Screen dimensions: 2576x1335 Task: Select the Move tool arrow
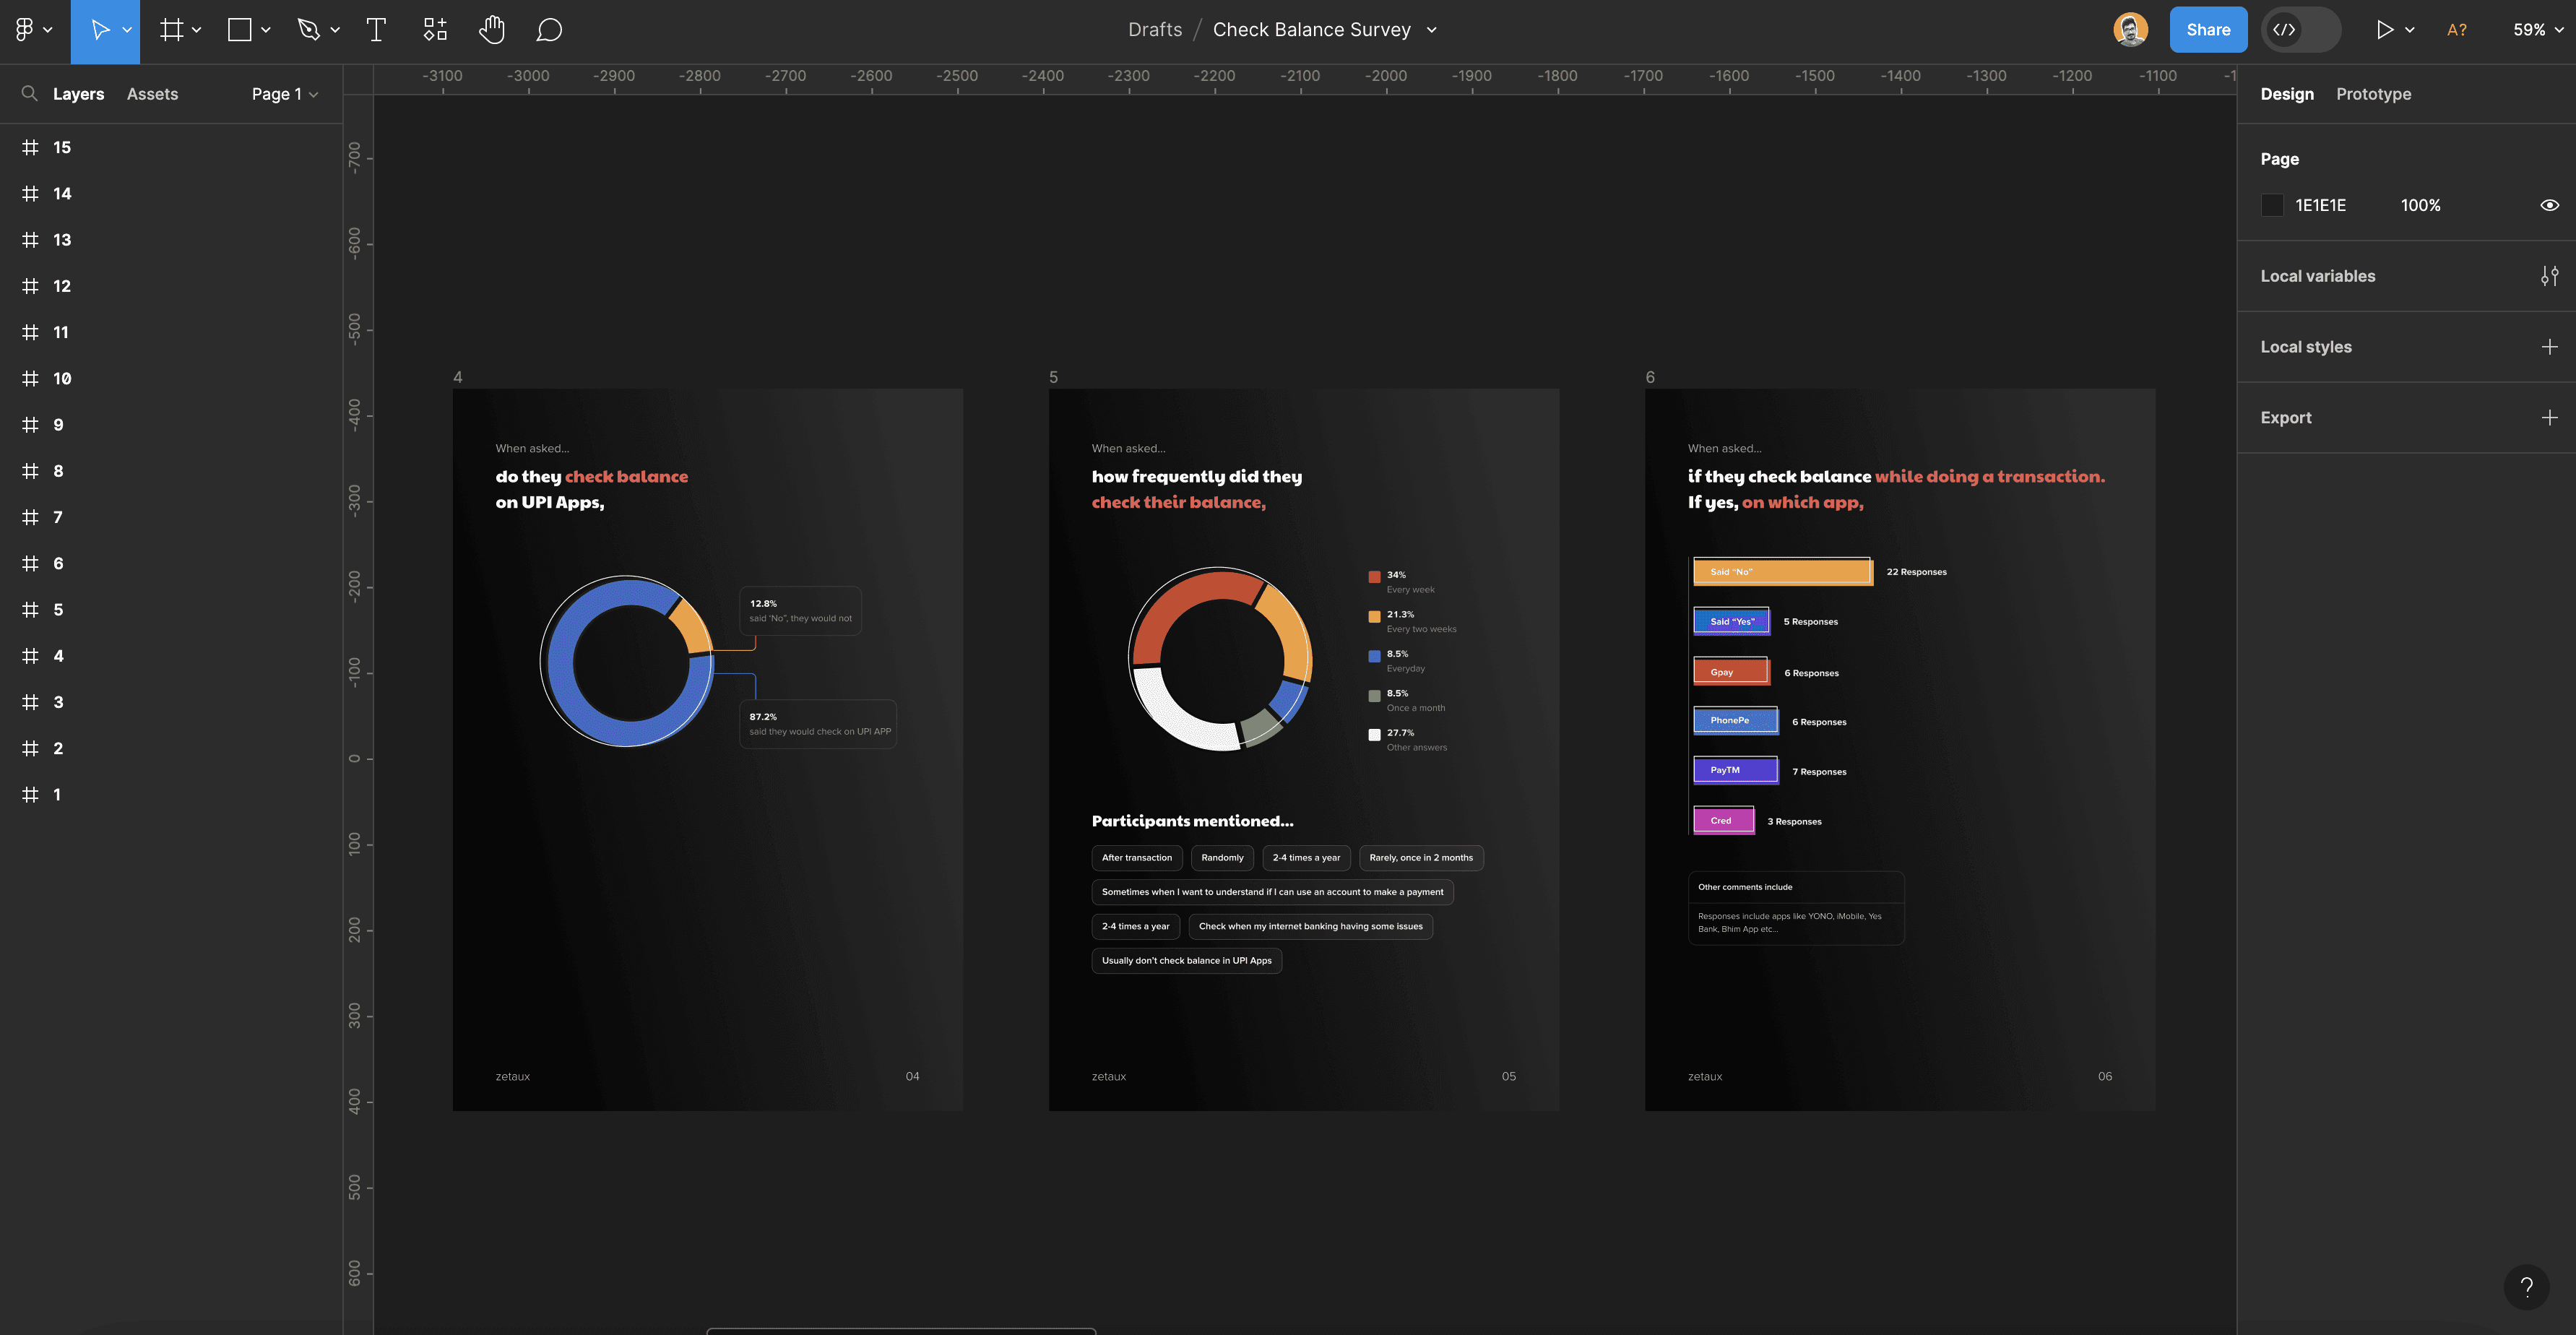100,30
